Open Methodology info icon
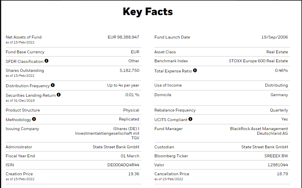 (x=34, y=119)
